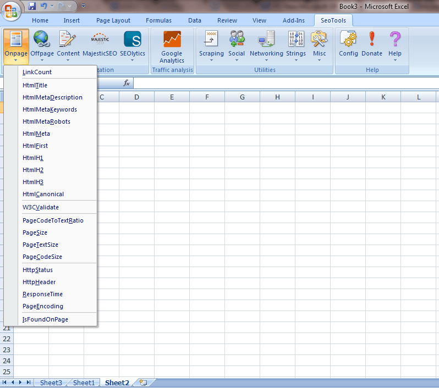Switch to the Sheet3 worksheet tab
Viewport: 439px width, 388px height.
coord(51,383)
